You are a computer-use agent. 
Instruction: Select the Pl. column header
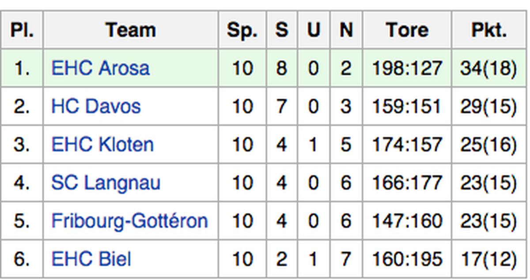click(22, 30)
